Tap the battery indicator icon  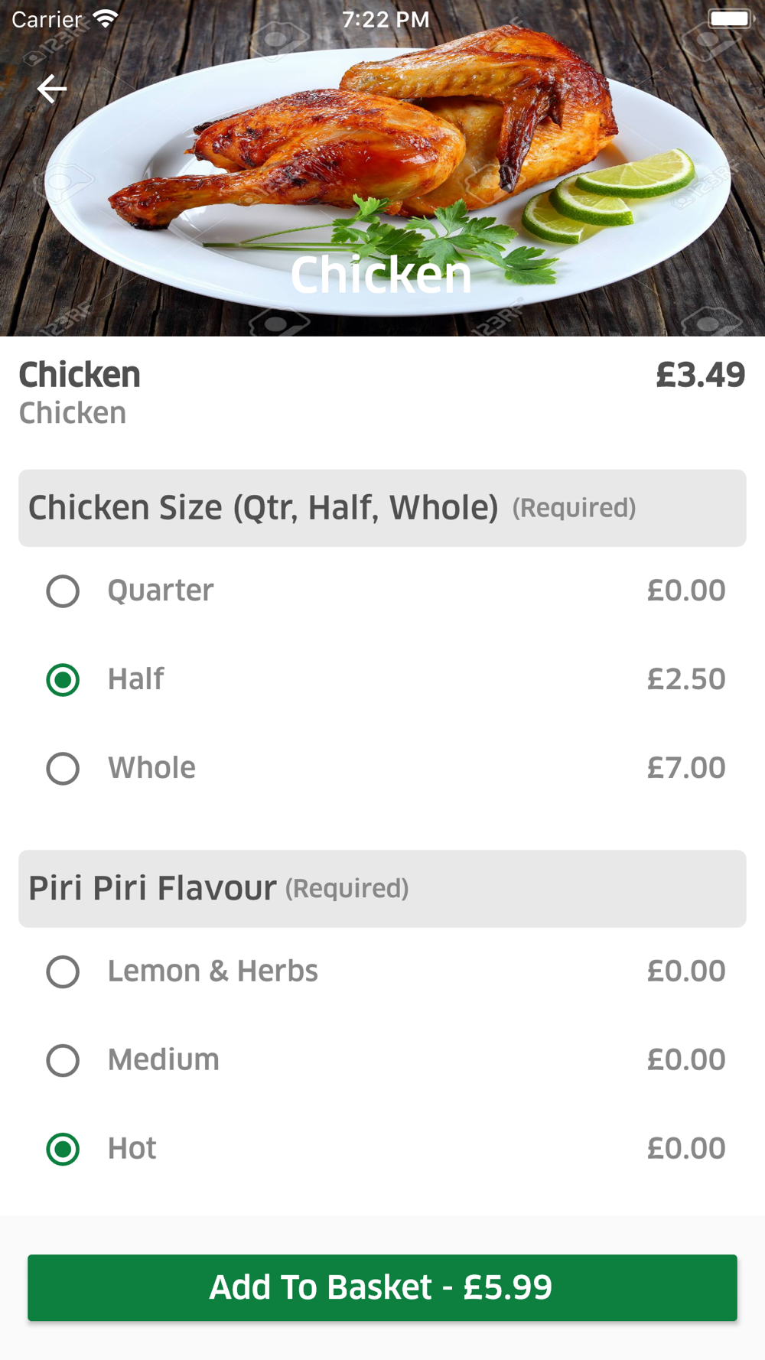730,18
